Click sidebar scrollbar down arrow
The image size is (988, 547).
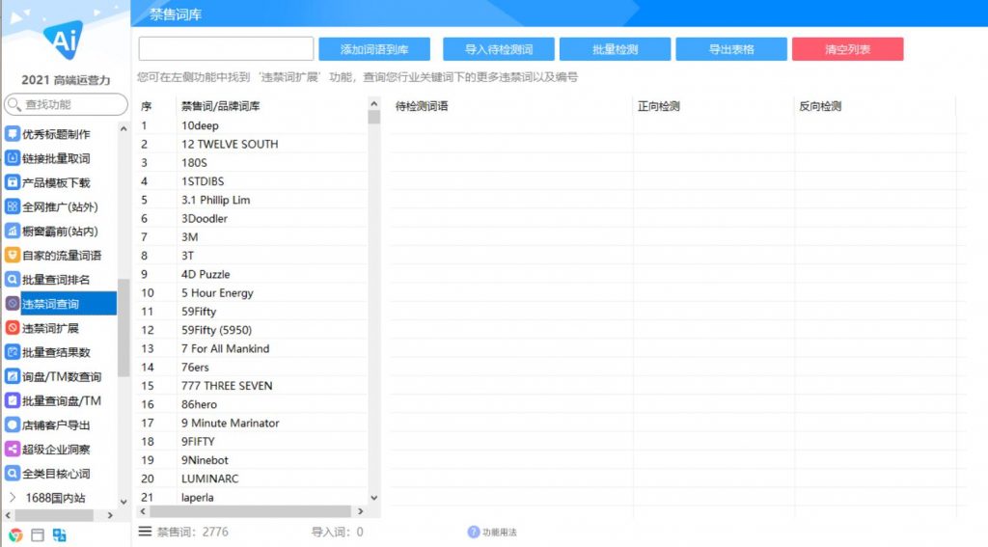coord(123,502)
